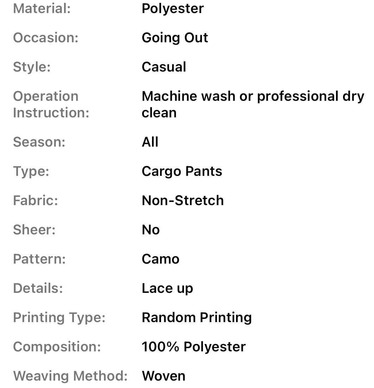Tap the Lace up details value

click(167, 288)
